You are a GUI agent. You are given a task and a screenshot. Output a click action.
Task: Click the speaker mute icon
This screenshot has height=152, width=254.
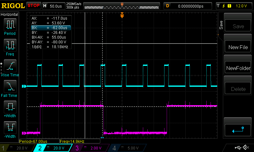click(x=245, y=148)
